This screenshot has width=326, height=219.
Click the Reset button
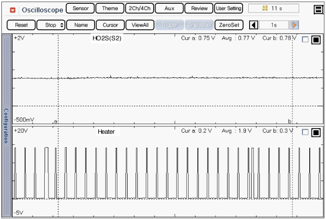(x=21, y=25)
